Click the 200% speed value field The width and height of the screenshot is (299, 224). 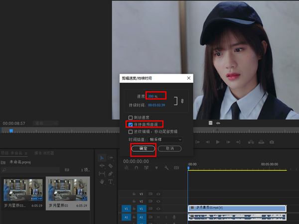point(152,96)
